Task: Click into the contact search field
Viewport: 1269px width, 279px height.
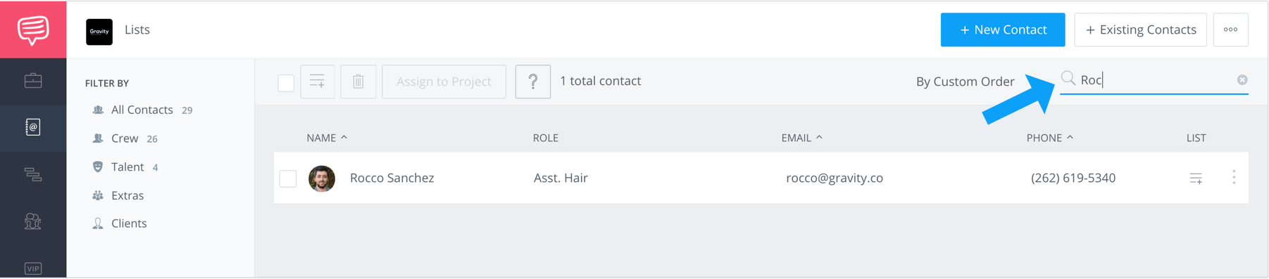Action: 1156,80
